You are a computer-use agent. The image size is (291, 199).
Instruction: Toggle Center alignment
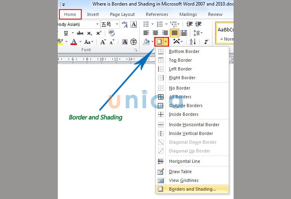point(155,33)
